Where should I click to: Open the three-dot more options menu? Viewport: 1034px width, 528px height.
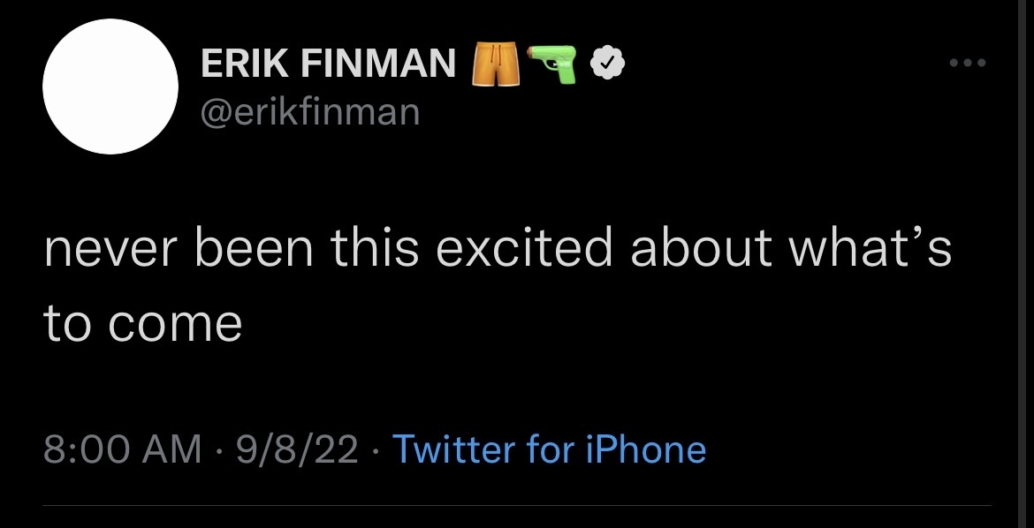[x=966, y=63]
